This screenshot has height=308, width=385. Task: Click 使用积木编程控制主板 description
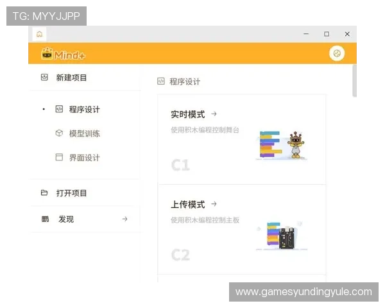tap(205, 220)
